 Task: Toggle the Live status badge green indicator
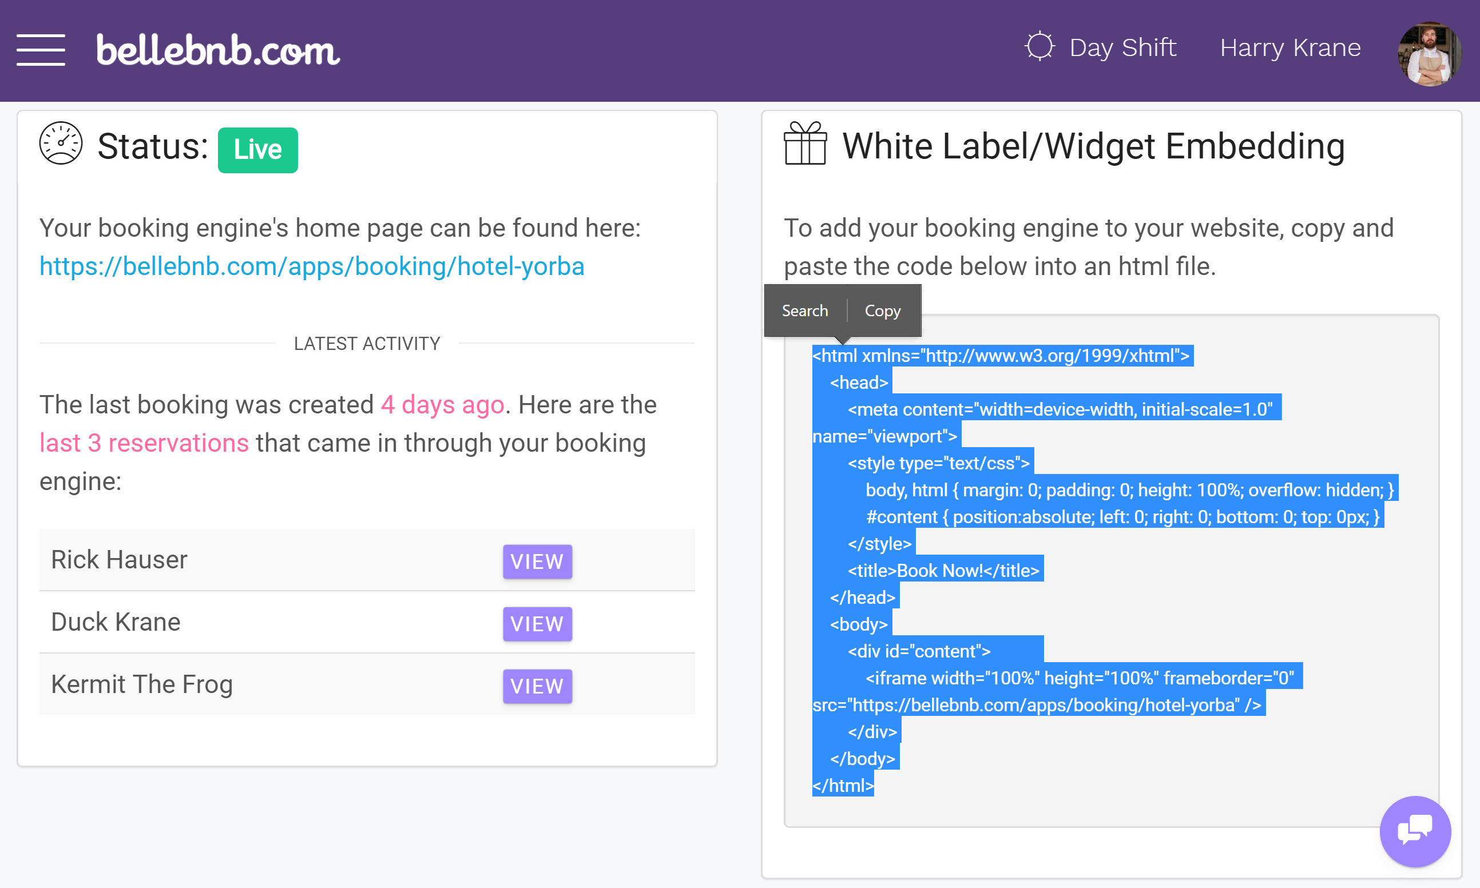tap(256, 149)
